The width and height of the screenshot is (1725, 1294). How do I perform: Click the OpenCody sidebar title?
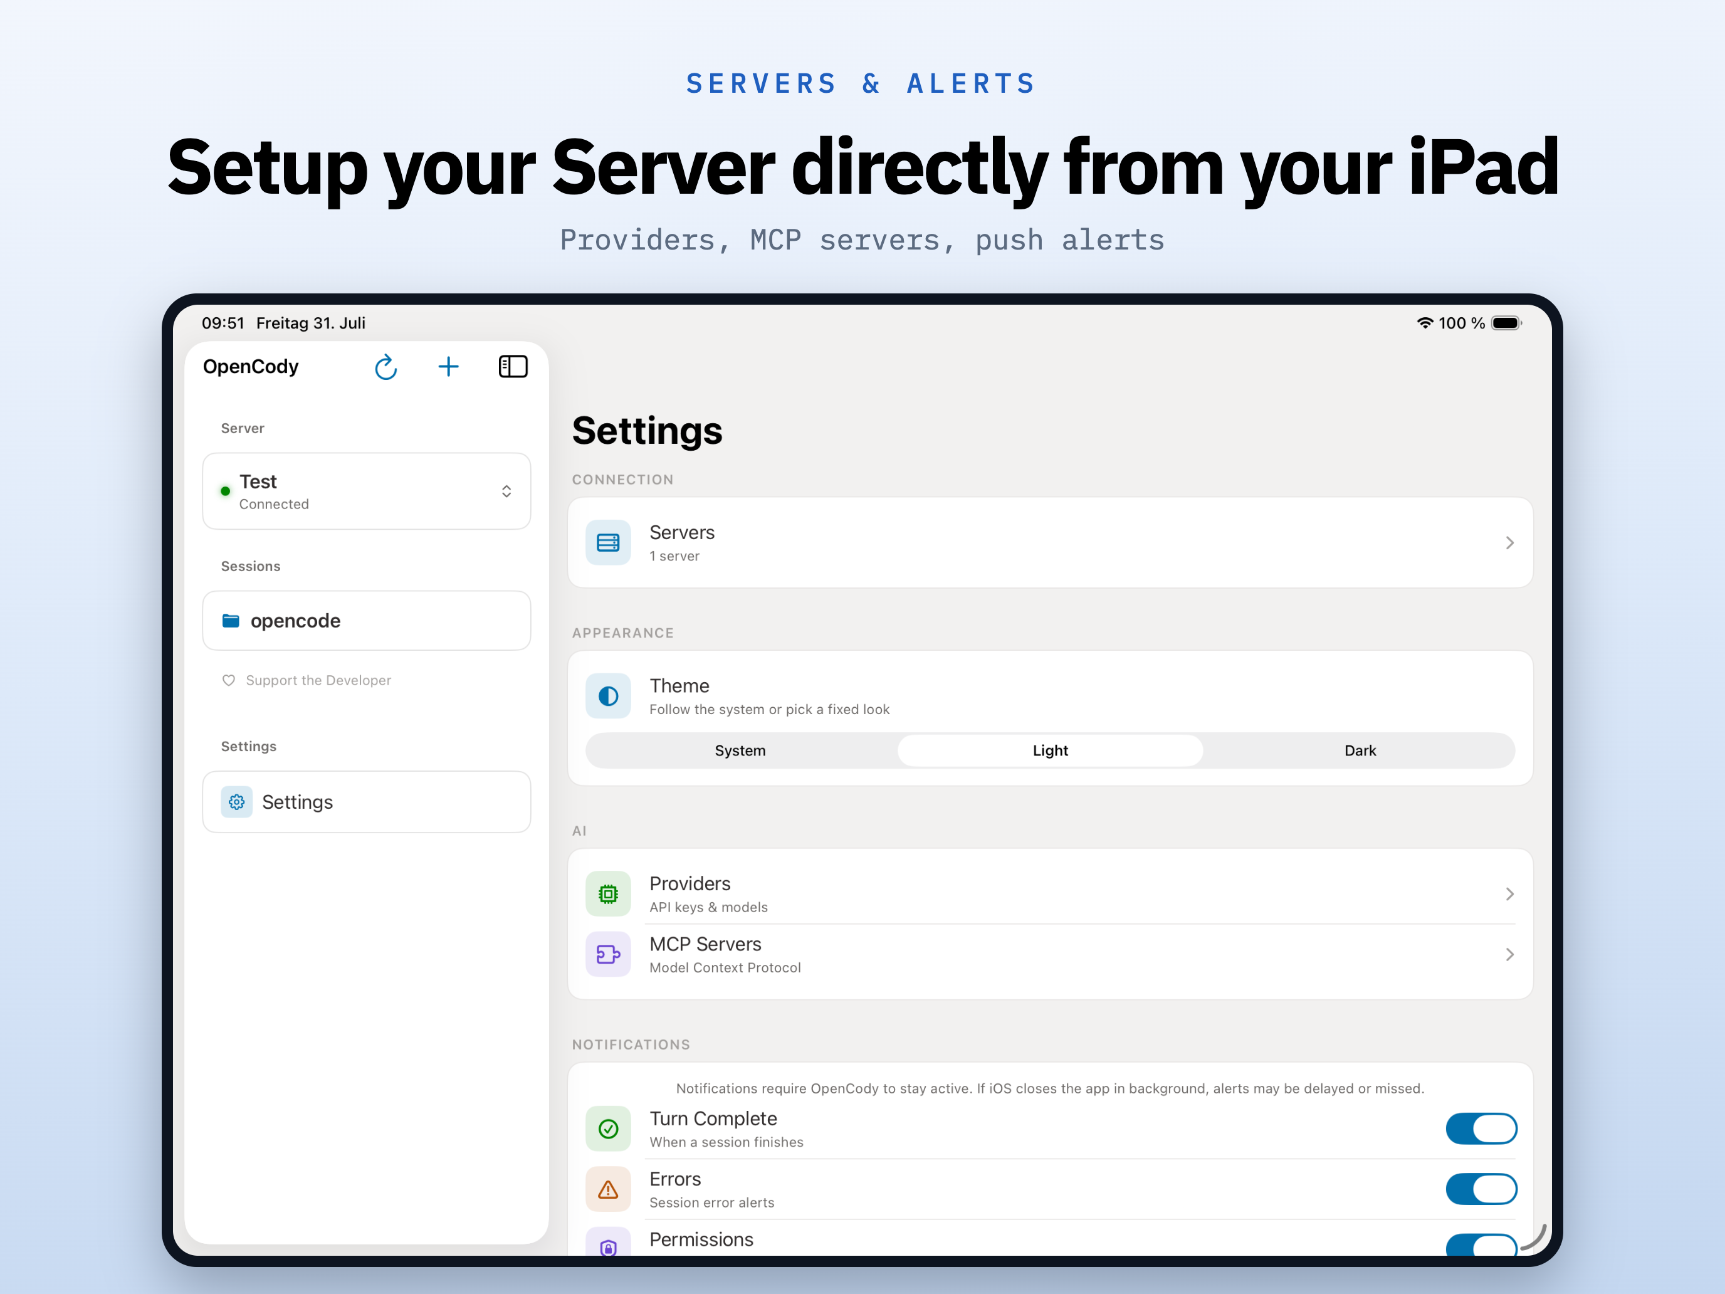[x=250, y=367]
